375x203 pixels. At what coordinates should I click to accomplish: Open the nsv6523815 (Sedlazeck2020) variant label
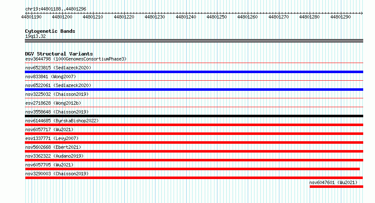(58, 68)
